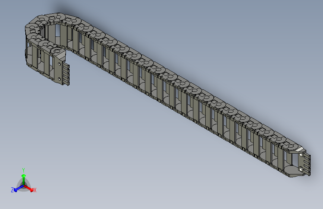Click the green Y axis on the orientation triad
The image size is (323, 209).
point(24,180)
